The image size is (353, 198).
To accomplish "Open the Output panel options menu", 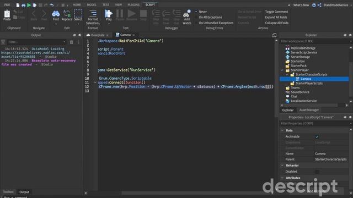I will coord(79,42).
